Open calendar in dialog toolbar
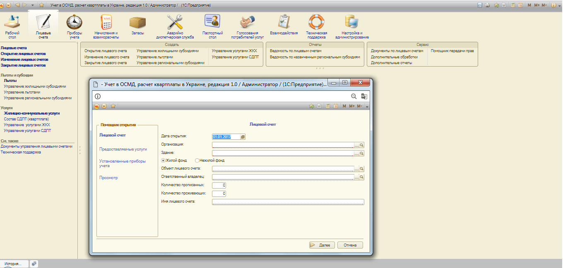563x268 pixels. (x=336, y=106)
